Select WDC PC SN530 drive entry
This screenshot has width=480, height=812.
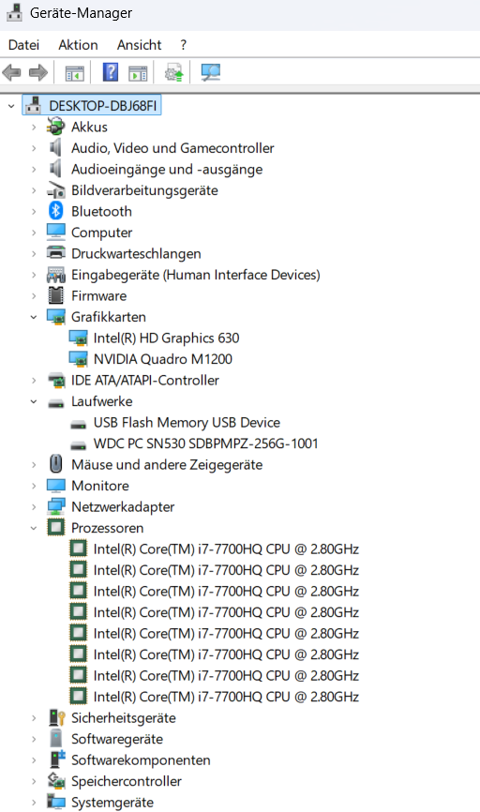[x=205, y=444]
